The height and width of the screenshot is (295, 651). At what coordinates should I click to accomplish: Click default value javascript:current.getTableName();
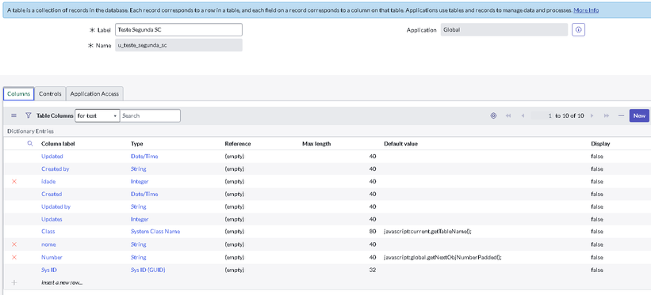point(427,231)
